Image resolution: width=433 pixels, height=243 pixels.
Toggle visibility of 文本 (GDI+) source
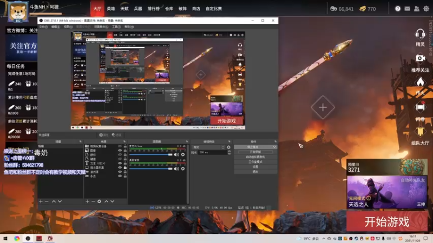coord(120,163)
